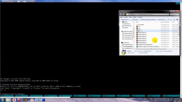Expand the Локальный диск breadcrumb arrow
182x102 pixels.
click(149, 14)
